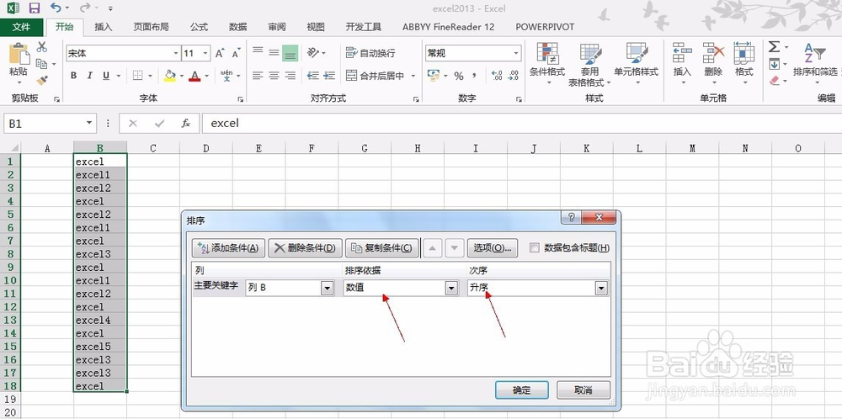Toggle bottom vertical alignment
842x419 pixels.
pos(290,53)
